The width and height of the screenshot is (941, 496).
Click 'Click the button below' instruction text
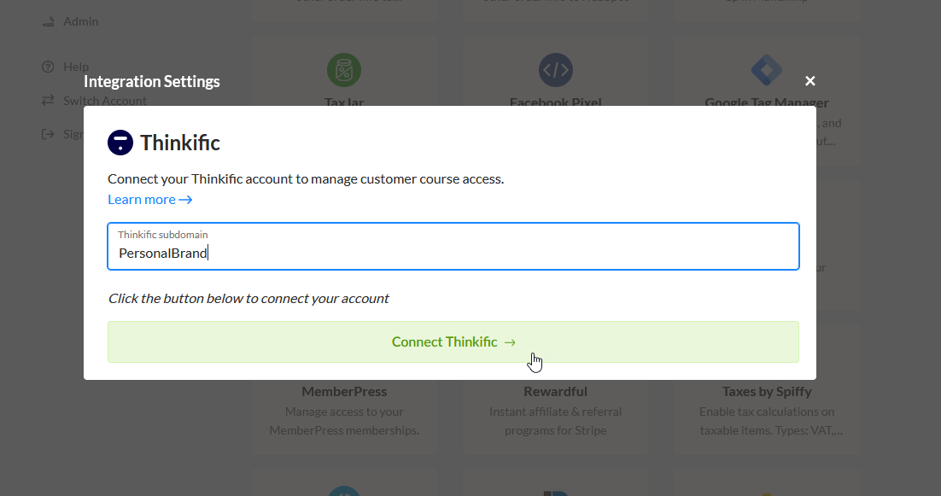pos(248,299)
